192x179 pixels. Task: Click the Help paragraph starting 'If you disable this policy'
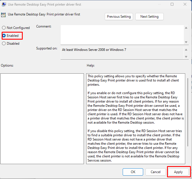(135, 146)
